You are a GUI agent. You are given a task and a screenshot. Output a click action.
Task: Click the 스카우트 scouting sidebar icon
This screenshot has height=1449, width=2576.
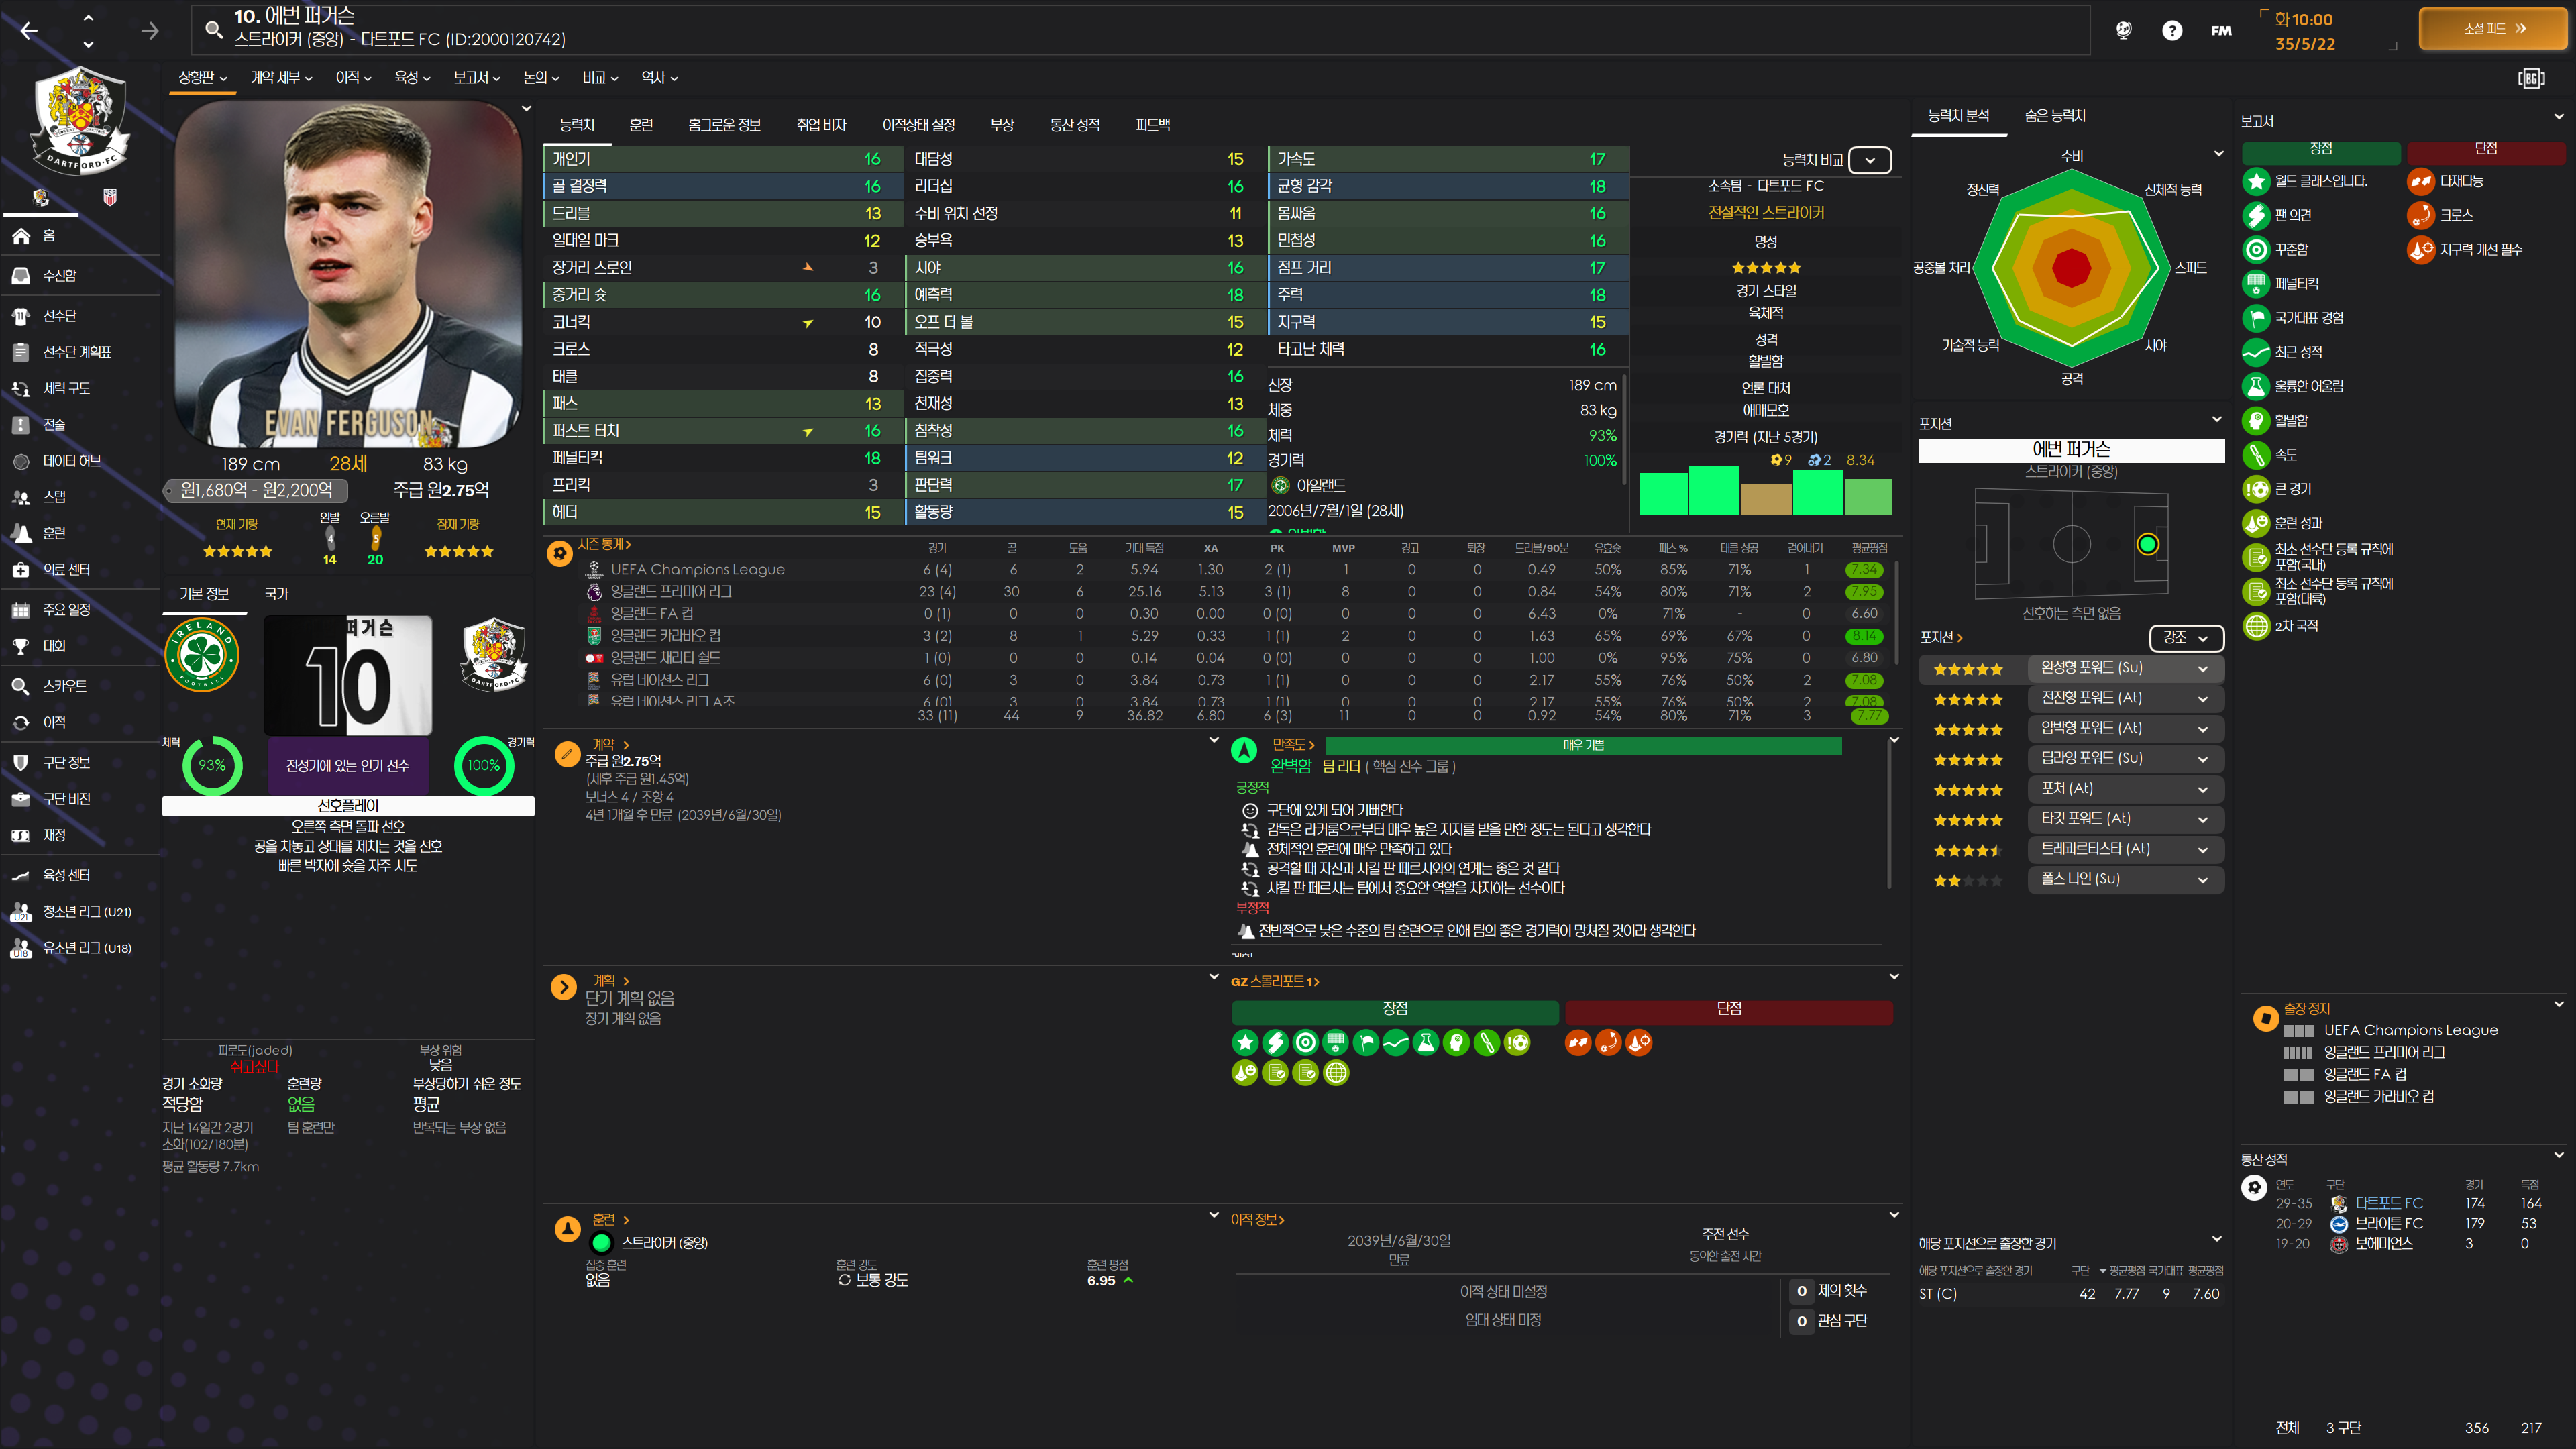click(x=21, y=686)
